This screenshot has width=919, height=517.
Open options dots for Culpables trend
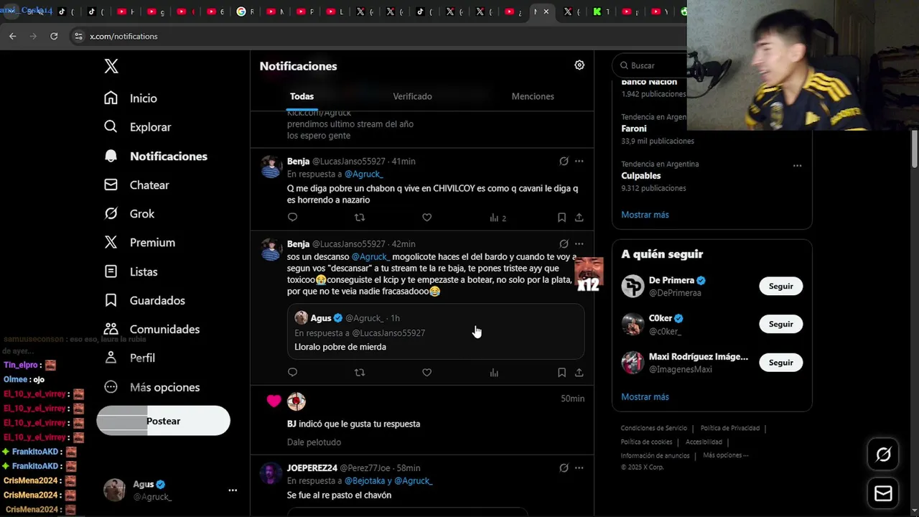click(797, 166)
